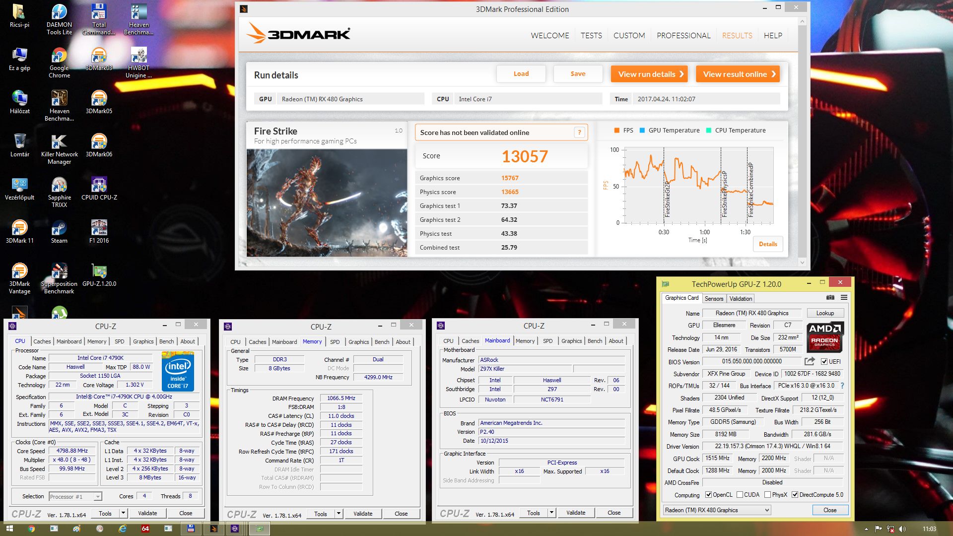Open the DAEMON Tools Lite desktop icon
This screenshot has width=953, height=536.
pos(59,20)
